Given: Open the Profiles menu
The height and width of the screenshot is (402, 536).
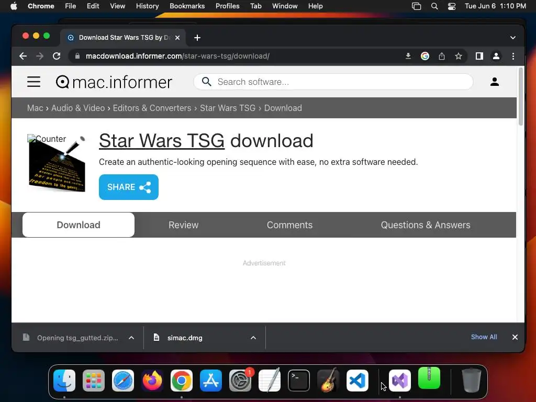Looking at the screenshot, I should (x=227, y=6).
